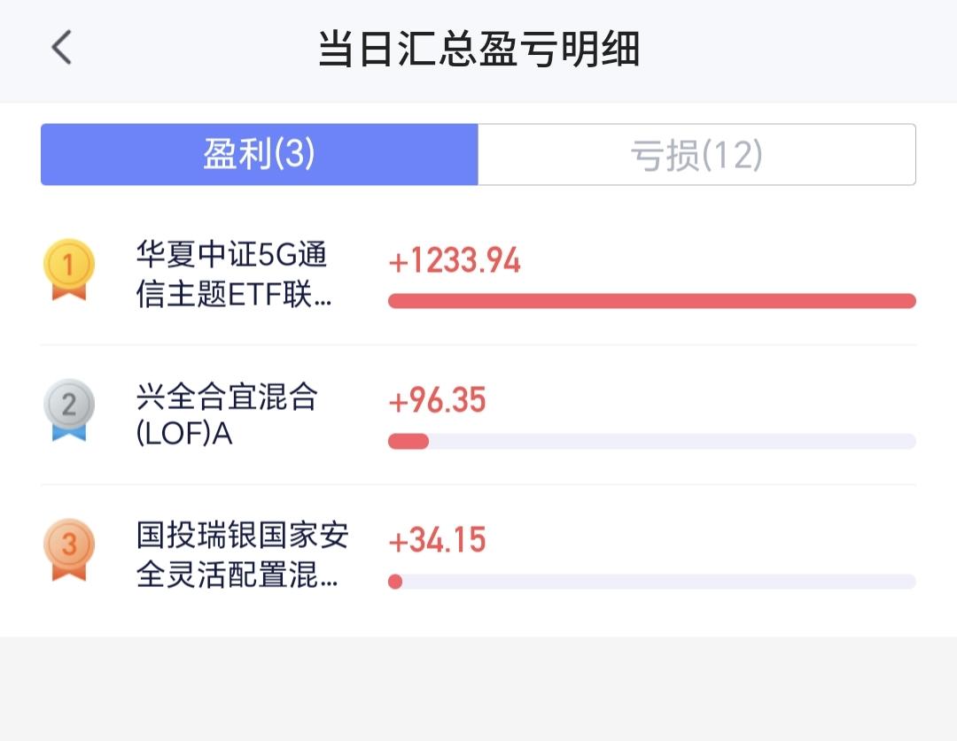The height and width of the screenshot is (741, 957).
Task: Click the +34.15 profit amount
Action: (438, 540)
